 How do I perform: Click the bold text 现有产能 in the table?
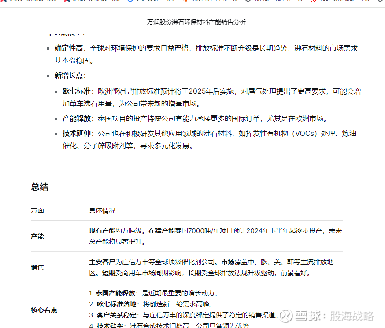102,231
